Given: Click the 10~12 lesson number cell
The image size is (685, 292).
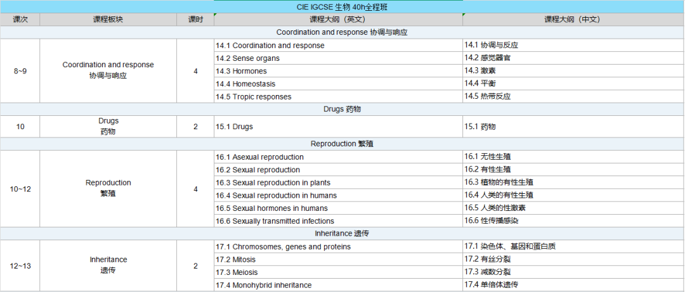Looking at the screenshot, I should click(20, 189).
